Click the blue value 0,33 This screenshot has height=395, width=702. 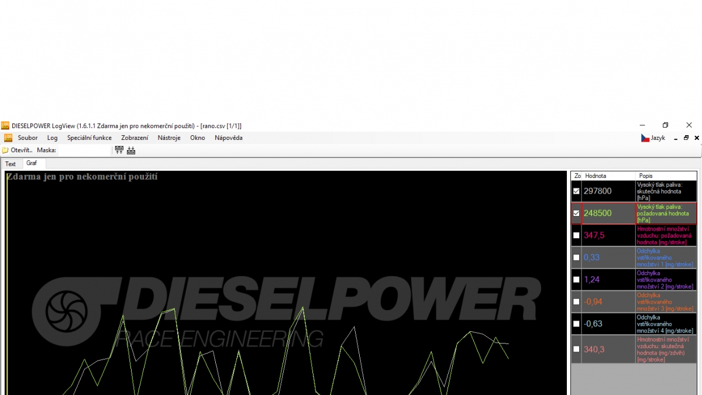click(x=591, y=257)
